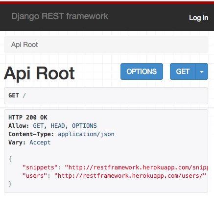Image resolution: width=214 pixels, height=214 pixels.
Task: Click the blue GET button
Action: pos(183,71)
